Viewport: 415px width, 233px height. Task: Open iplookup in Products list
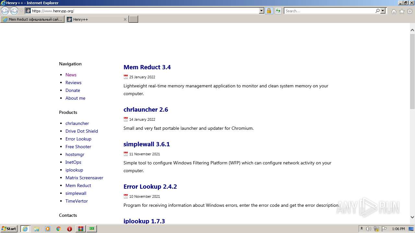pyautogui.click(x=74, y=170)
